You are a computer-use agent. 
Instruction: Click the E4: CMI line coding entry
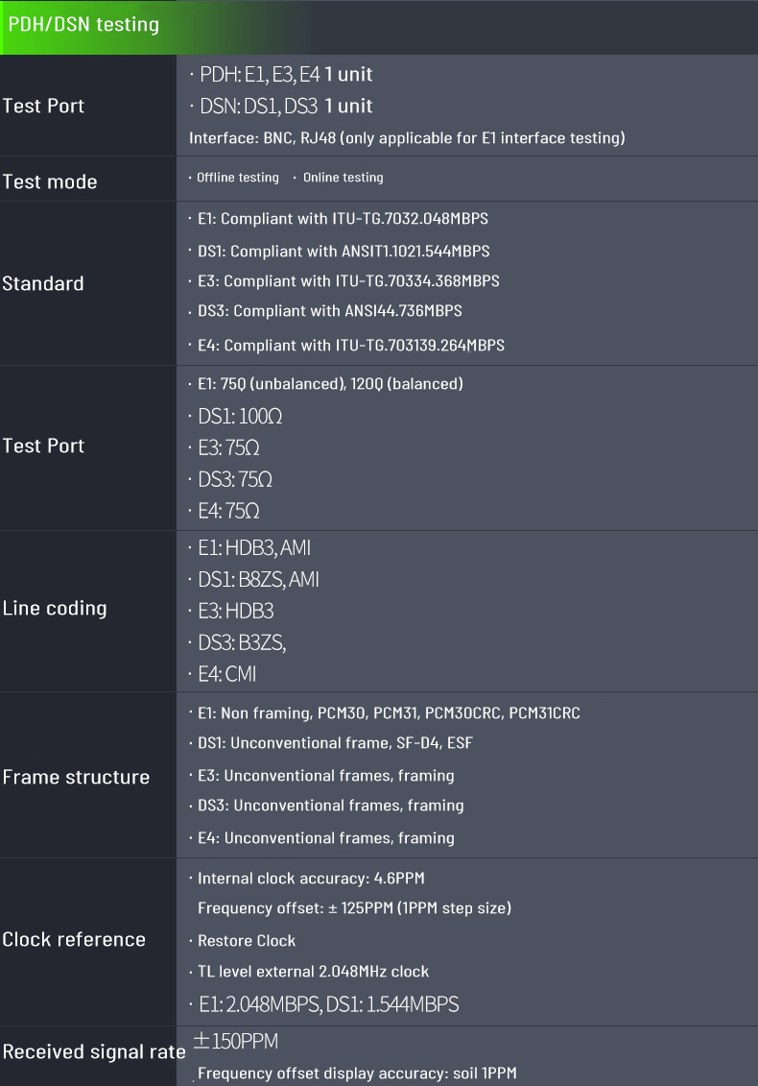(x=226, y=674)
